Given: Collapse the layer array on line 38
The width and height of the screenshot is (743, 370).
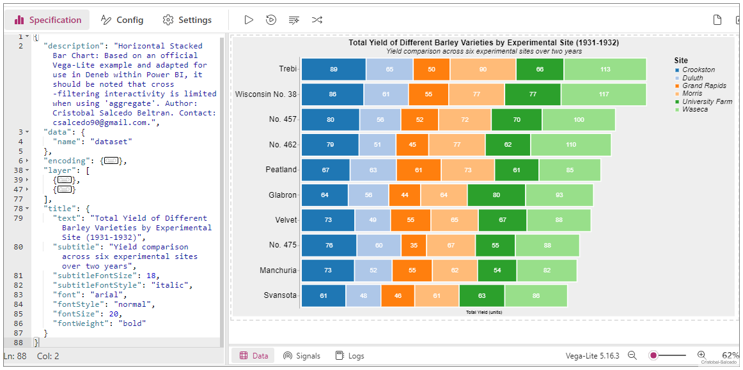Looking at the screenshot, I should 27,170.
